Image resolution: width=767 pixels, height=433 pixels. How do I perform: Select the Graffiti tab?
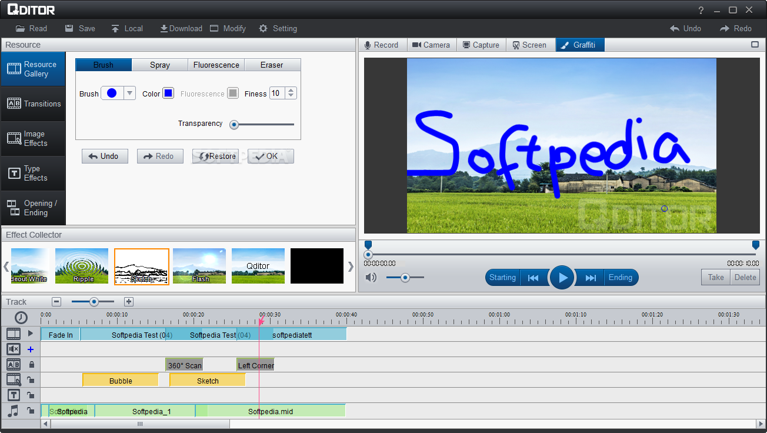pyautogui.click(x=580, y=45)
